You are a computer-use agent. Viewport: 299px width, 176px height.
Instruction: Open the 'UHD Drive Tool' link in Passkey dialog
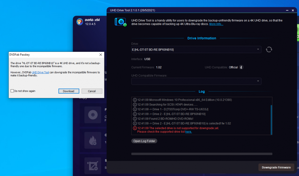coord(40,72)
